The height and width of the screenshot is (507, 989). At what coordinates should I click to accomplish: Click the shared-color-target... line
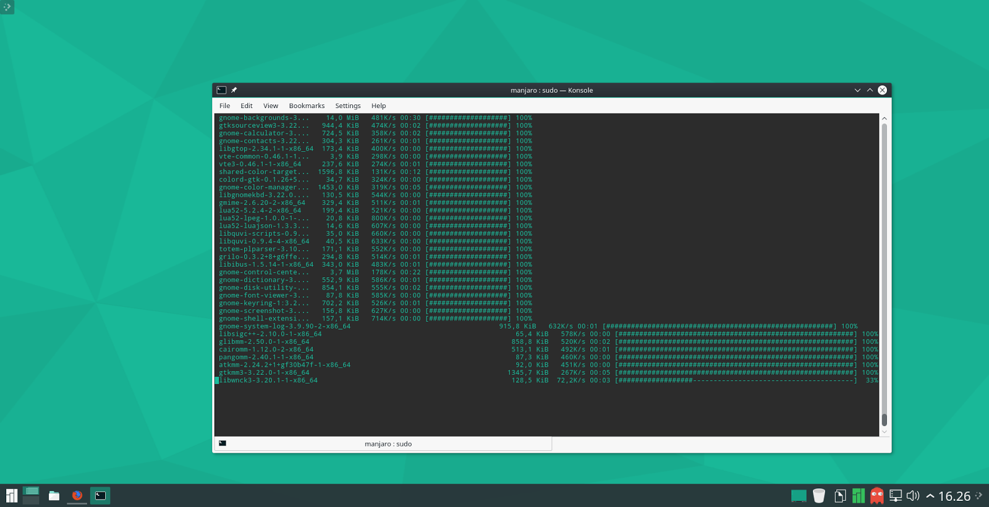(375, 172)
